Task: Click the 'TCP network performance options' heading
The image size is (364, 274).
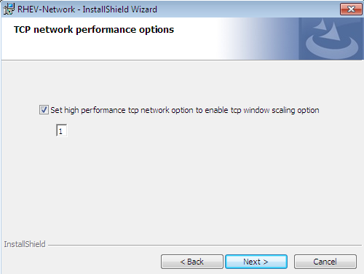Action: point(94,30)
